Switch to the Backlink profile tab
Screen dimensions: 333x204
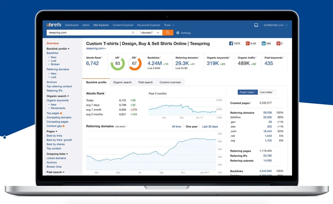(x=96, y=82)
